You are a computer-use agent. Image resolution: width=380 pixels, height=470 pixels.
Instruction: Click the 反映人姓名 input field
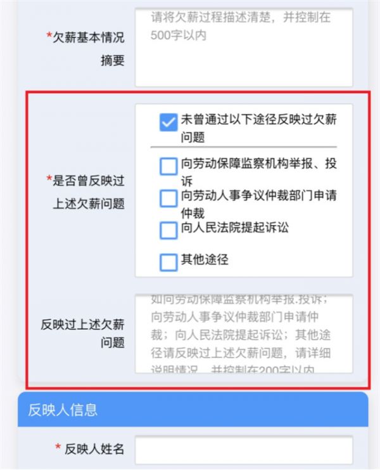[x=244, y=450]
